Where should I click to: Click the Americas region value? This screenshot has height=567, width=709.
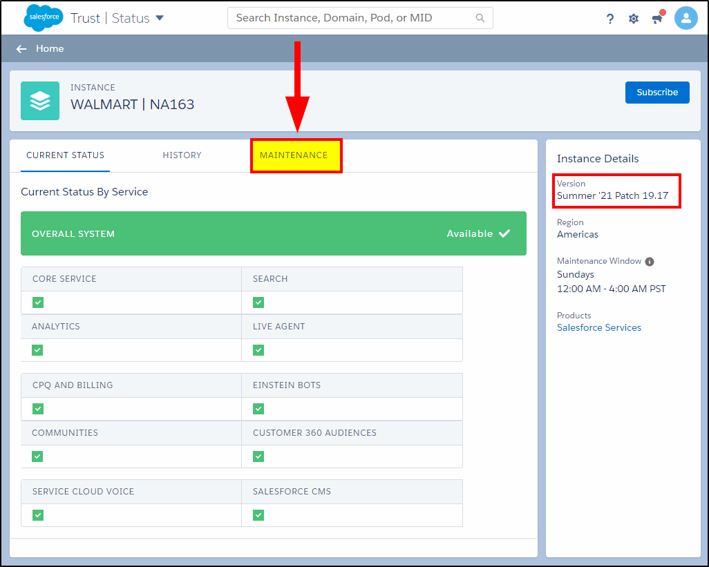(x=578, y=234)
